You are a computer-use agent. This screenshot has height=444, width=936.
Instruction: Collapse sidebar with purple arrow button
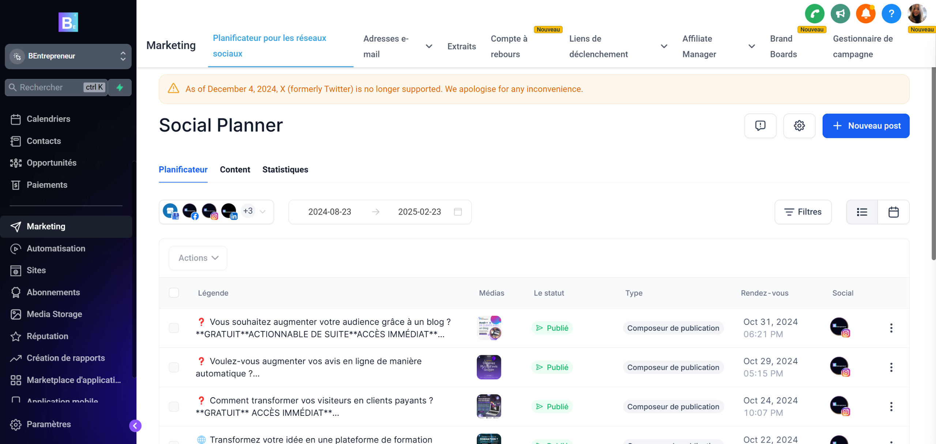point(135,425)
